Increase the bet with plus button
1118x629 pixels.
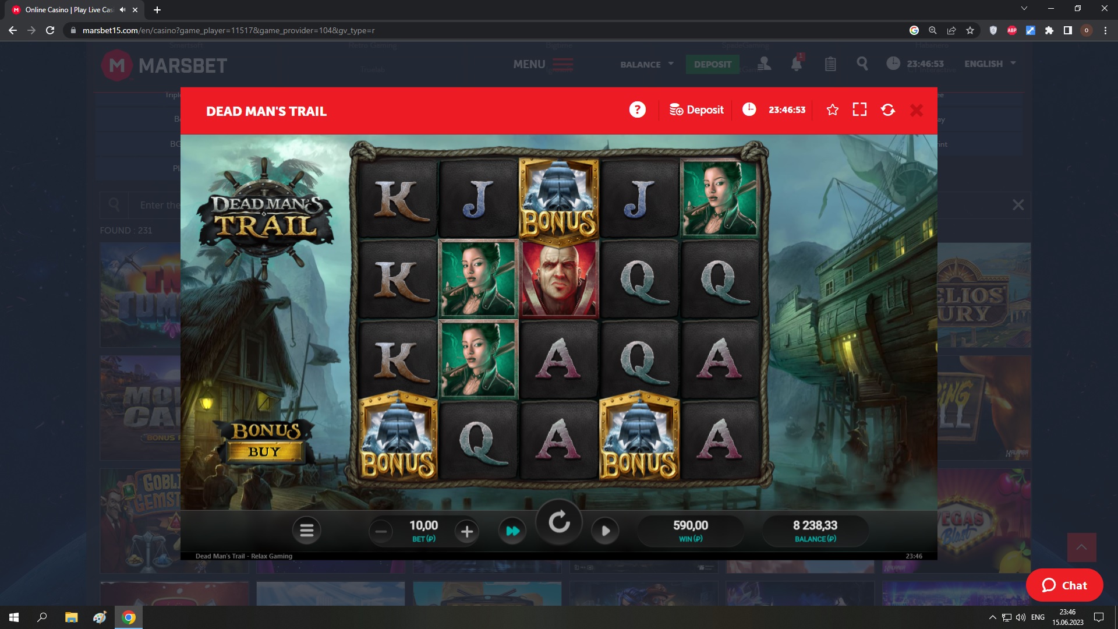466,531
